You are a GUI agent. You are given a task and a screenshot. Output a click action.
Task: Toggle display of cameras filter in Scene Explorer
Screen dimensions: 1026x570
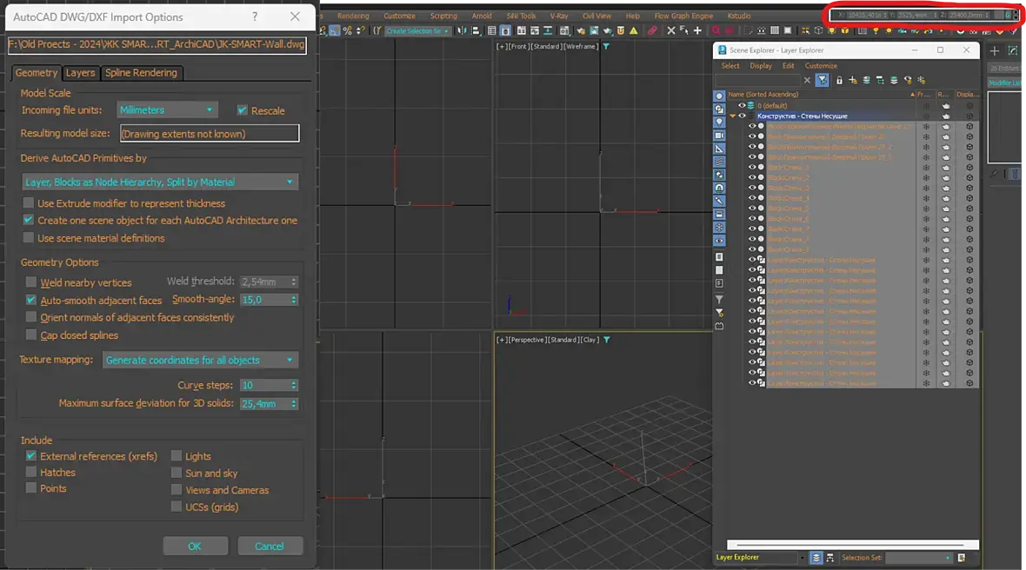pyautogui.click(x=719, y=136)
